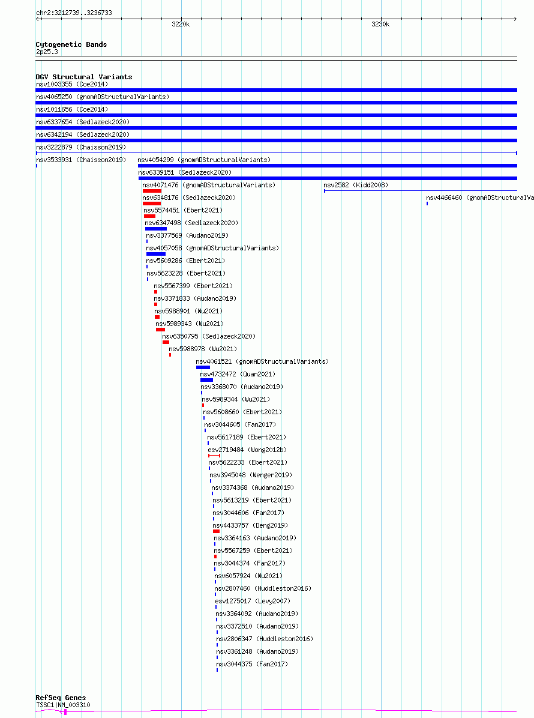Click nsv3044374 (Fan2017) label
534x718 pixels.
pos(250,563)
